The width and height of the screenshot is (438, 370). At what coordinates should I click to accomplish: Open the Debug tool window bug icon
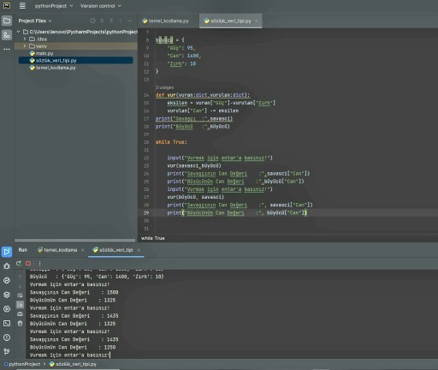click(7, 266)
